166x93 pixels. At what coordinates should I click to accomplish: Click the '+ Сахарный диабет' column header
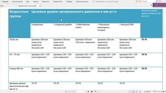tap(63, 25)
